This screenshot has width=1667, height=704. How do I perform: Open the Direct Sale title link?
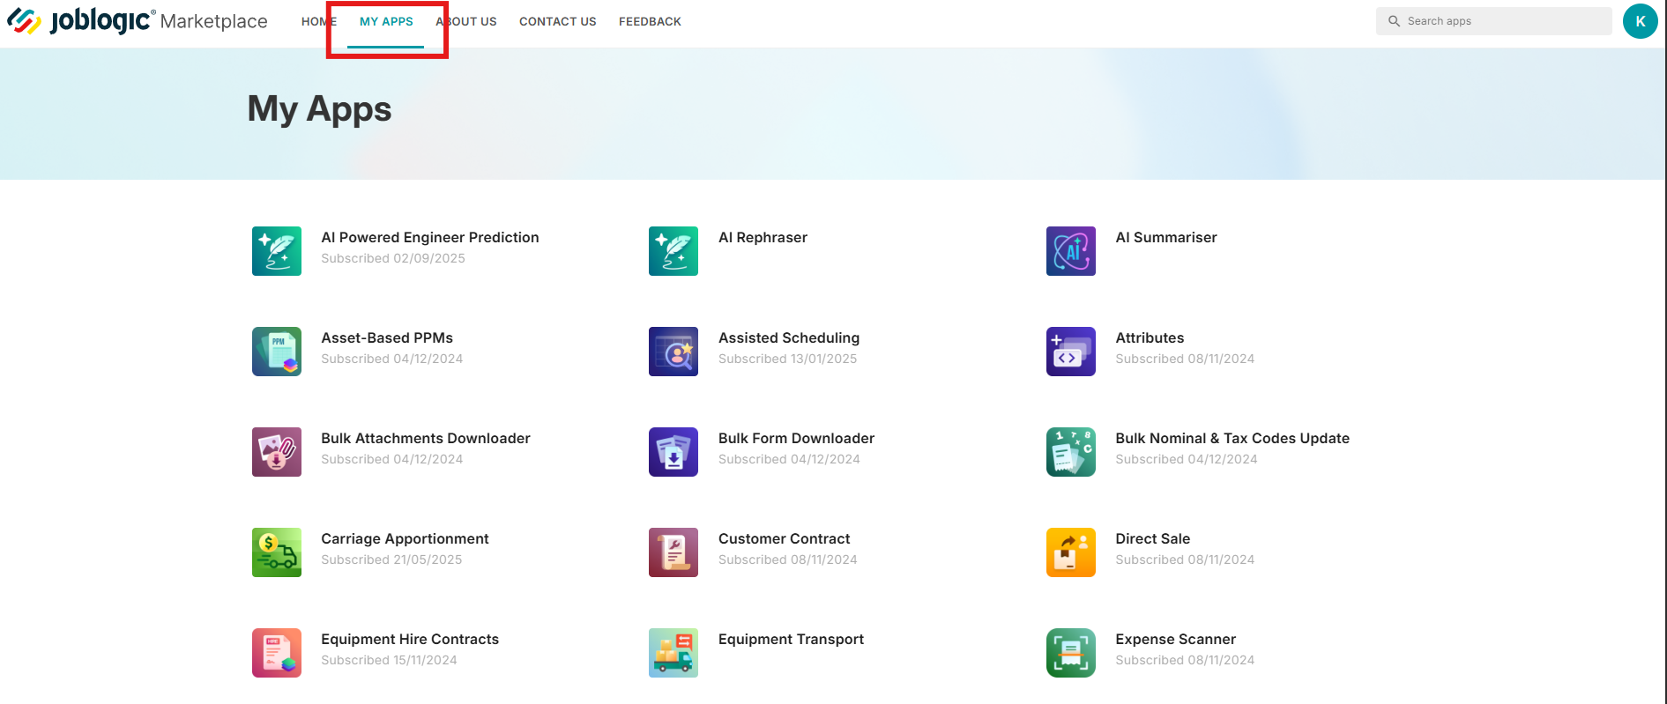(1152, 538)
